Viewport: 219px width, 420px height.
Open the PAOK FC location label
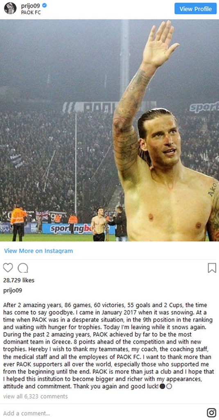(x=31, y=12)
